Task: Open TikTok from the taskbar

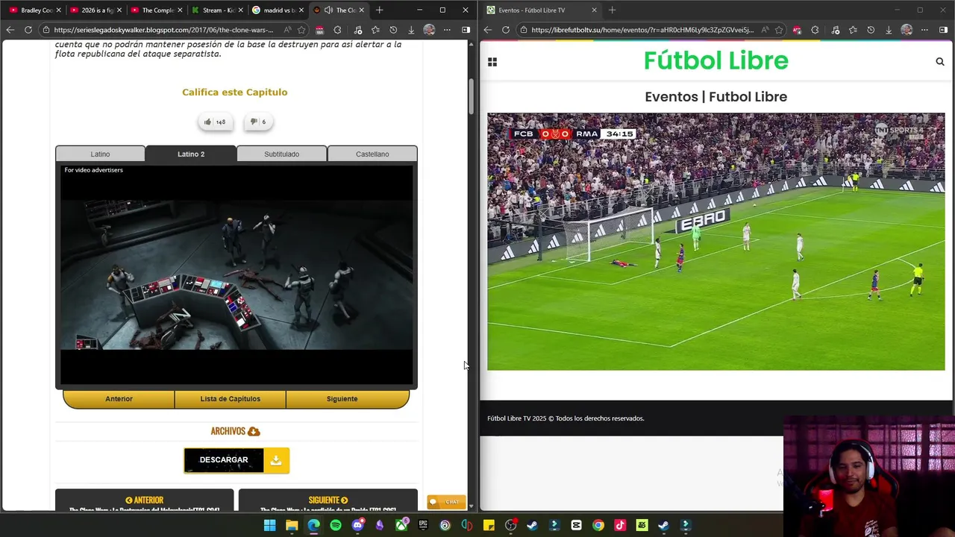Action: click(x=620, y=526)
